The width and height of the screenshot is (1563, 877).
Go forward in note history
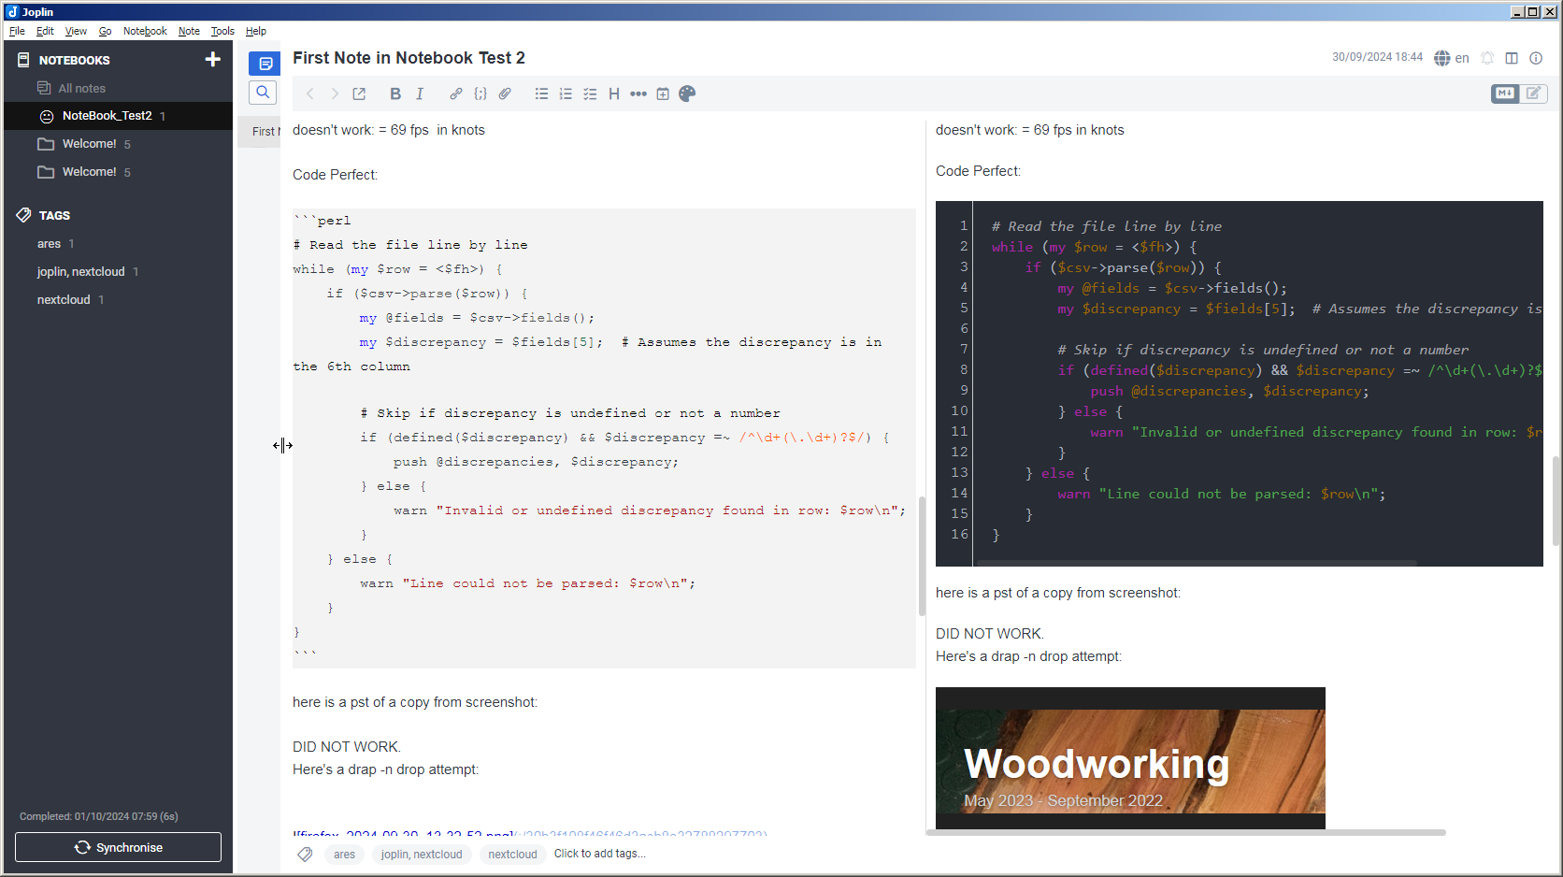(335, 93)
